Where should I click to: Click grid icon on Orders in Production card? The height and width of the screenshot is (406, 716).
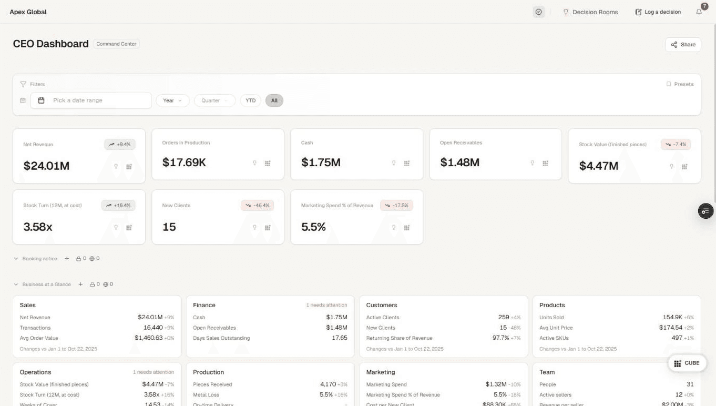268,163
